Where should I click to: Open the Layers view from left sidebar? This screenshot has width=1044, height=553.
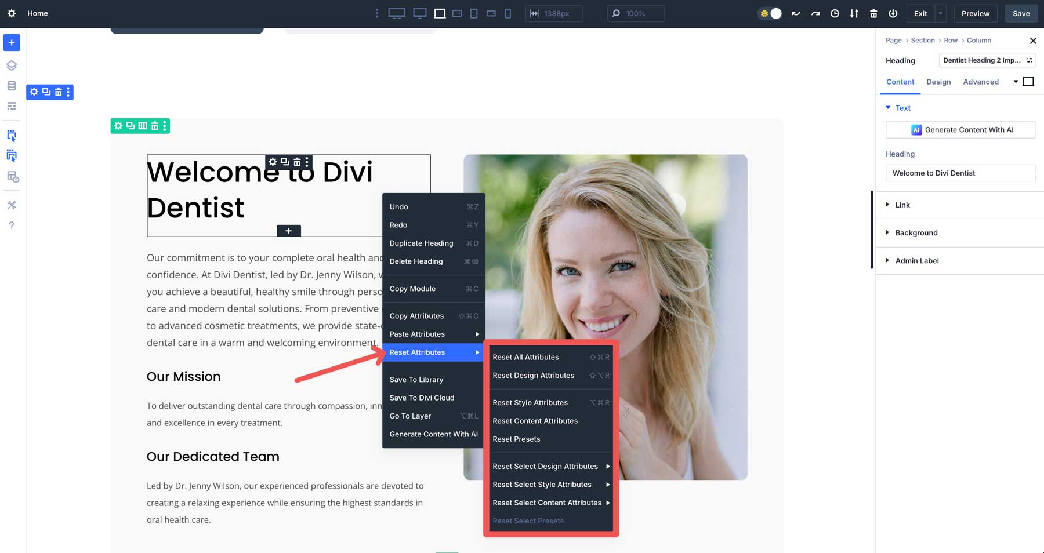click(x=11, y=65)
